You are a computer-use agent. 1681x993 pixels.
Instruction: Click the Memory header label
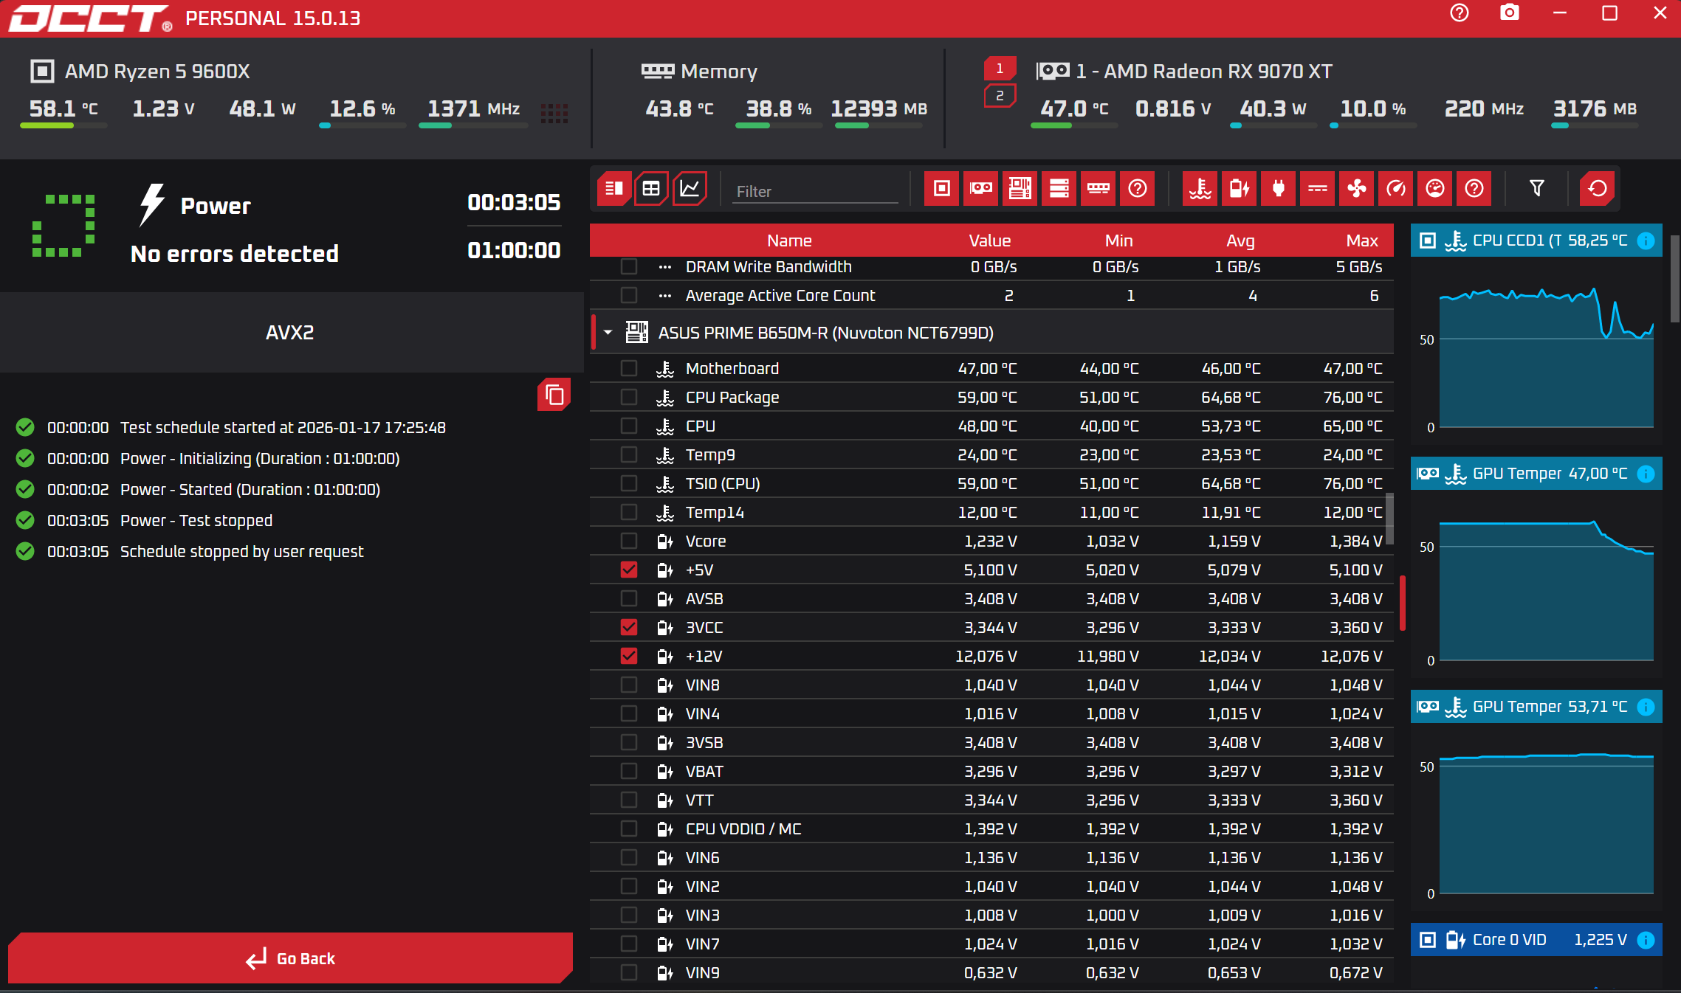719,72
